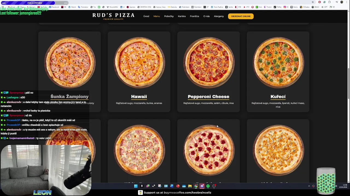Click Pepperoni Cheese ingredients 'salám, cibule, niva'

click(x=223, y=103)
